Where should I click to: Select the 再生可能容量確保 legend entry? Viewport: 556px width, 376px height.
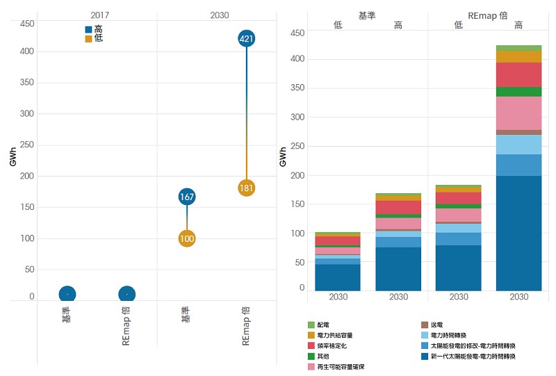pyautogui.click(x=341, y=366)
